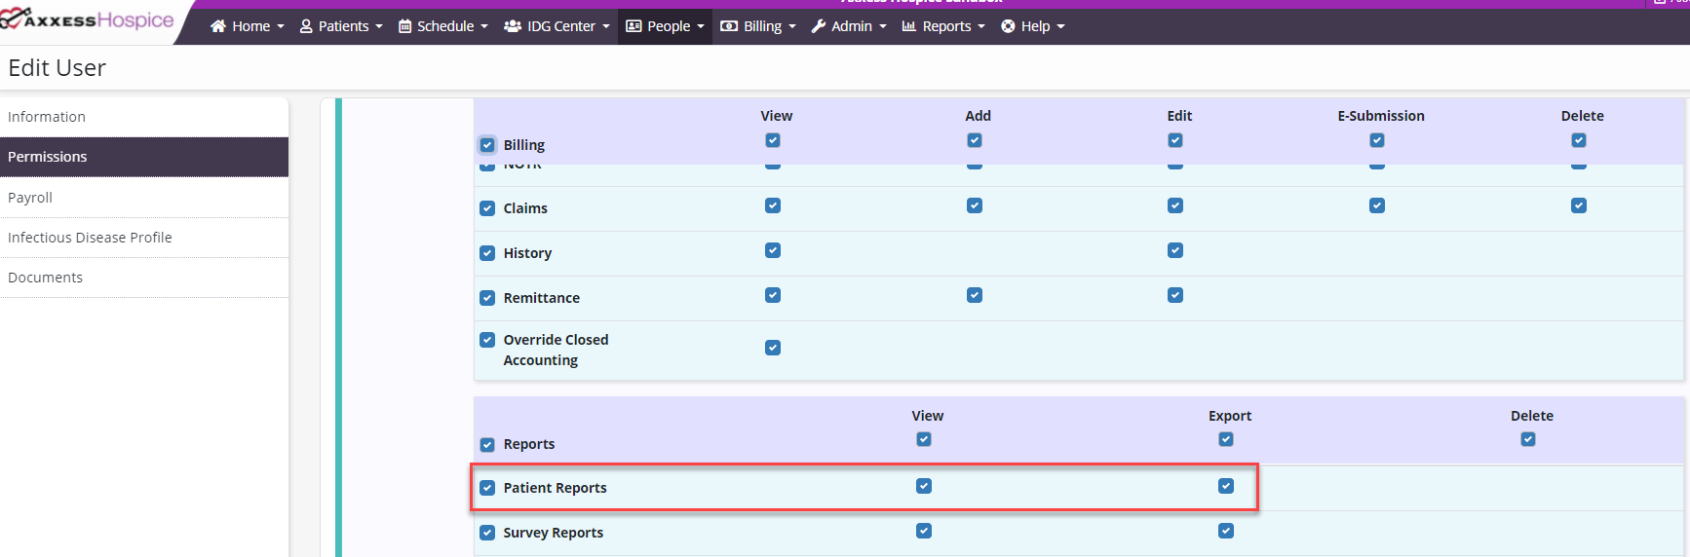This screenshot has height=557, width=1690.
Task: Go to the Information section
Action: pyautogui.click(x=47, y=117)
